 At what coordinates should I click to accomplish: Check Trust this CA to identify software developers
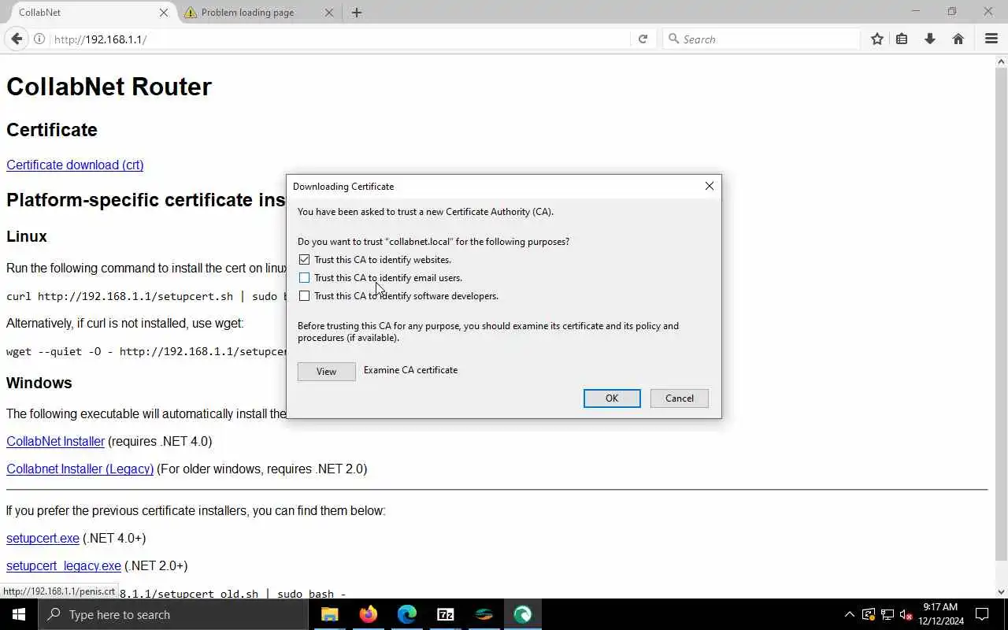tap(304, 295)
